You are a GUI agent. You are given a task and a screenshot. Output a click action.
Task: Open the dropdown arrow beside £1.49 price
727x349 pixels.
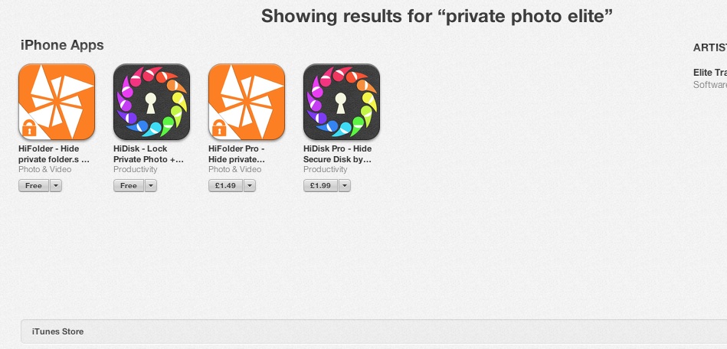[250, 186]
